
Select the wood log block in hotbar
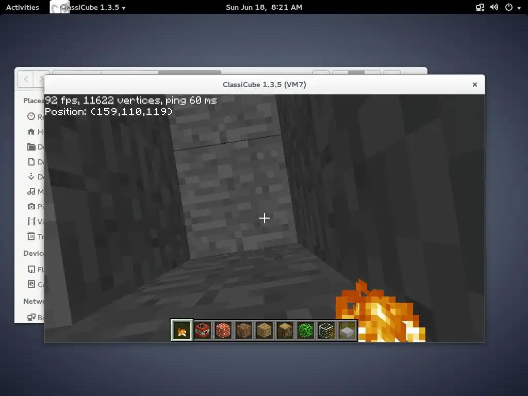click(285, 331)
